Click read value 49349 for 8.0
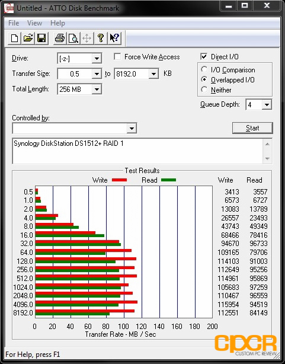Image resolution: width=285 pixels, height=364 pixels. coord(258,226)
